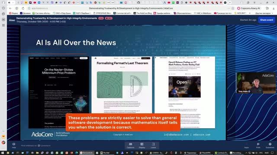Viewport: 277px width, 155px height.
Task: Open the Спросить Алису AI assistant button
Action: point(249,8)
